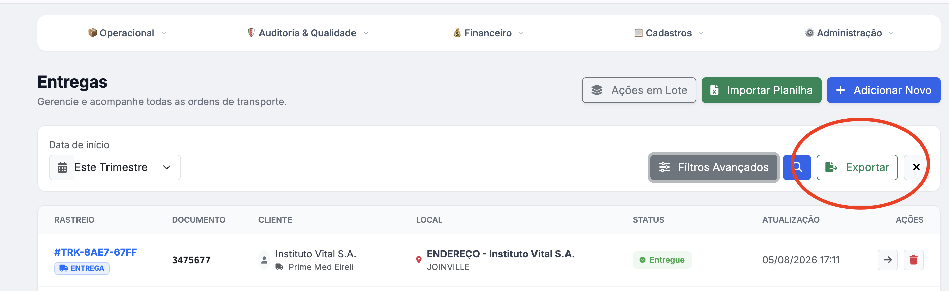
Task: Click the blue magnifier search button
Action: 796,167
